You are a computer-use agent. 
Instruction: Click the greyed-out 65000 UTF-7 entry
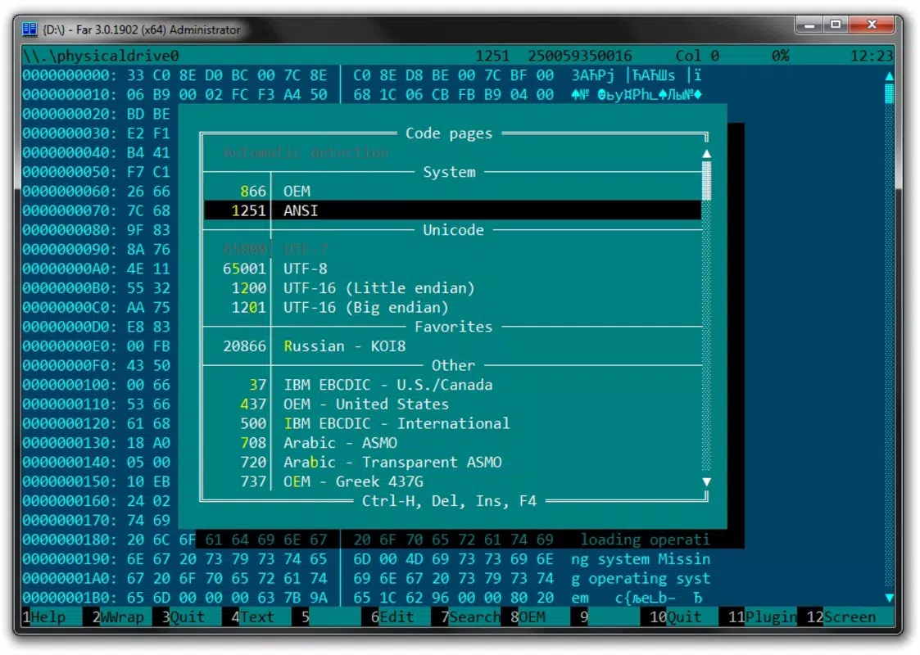point(452,249)
